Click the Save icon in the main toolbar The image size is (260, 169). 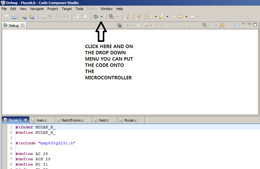7,17
